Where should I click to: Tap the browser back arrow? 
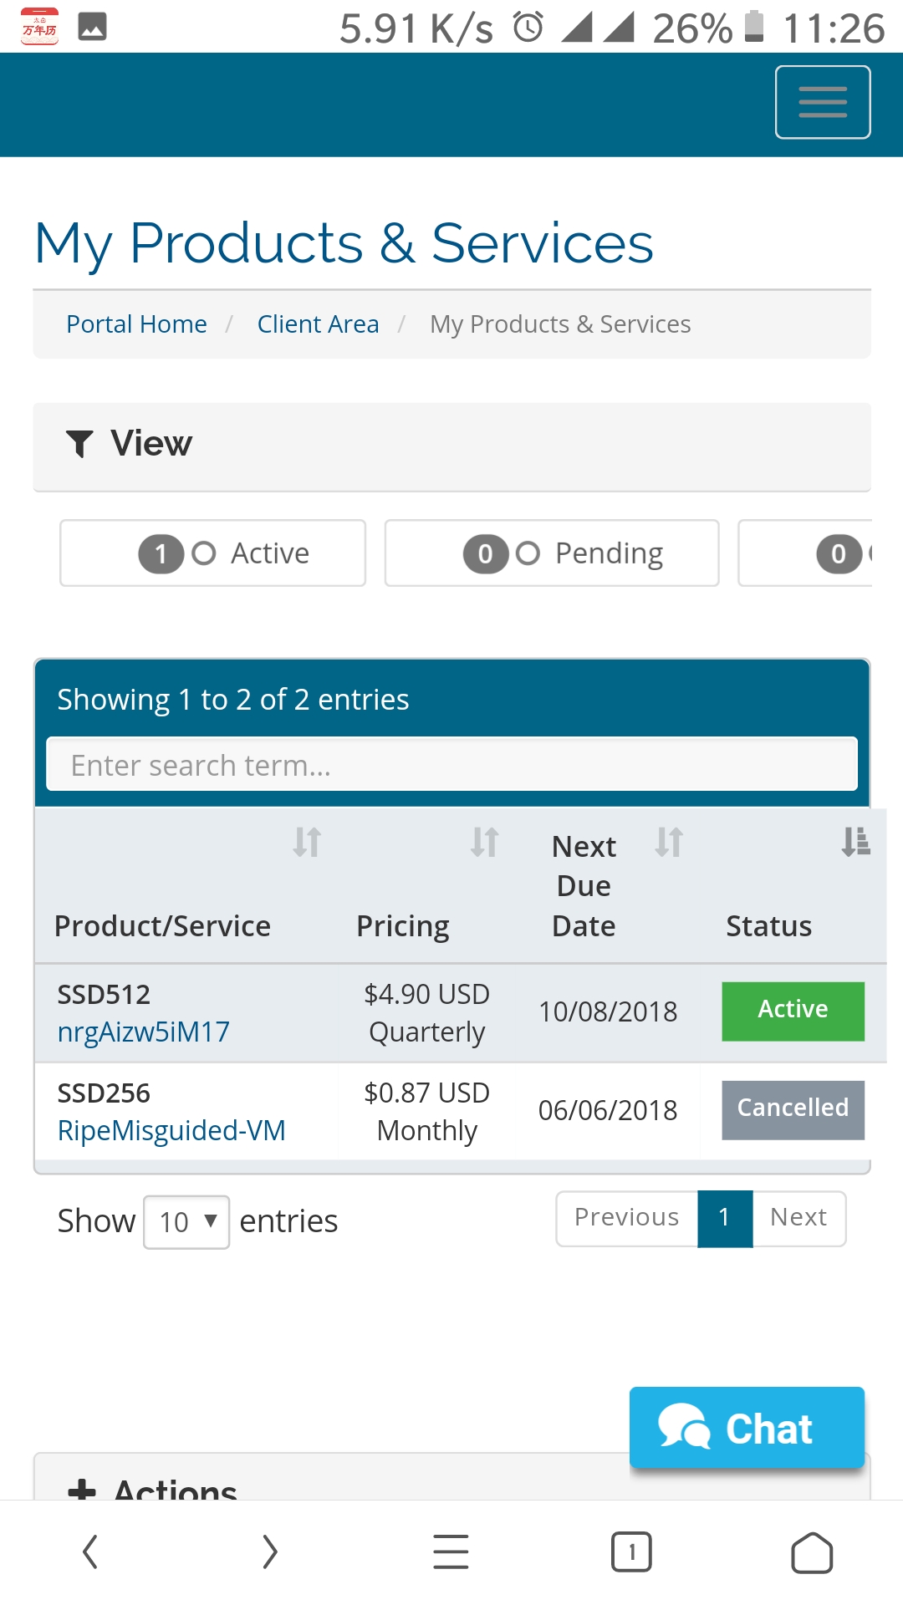point(90,1552)
